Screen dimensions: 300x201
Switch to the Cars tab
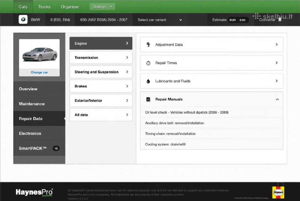pyautogui.click(x=23, y=7)
